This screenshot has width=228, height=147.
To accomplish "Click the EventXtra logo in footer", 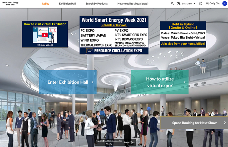I will [x=129, y=142].
